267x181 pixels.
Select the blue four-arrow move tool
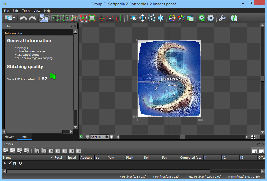click(143, 18)
